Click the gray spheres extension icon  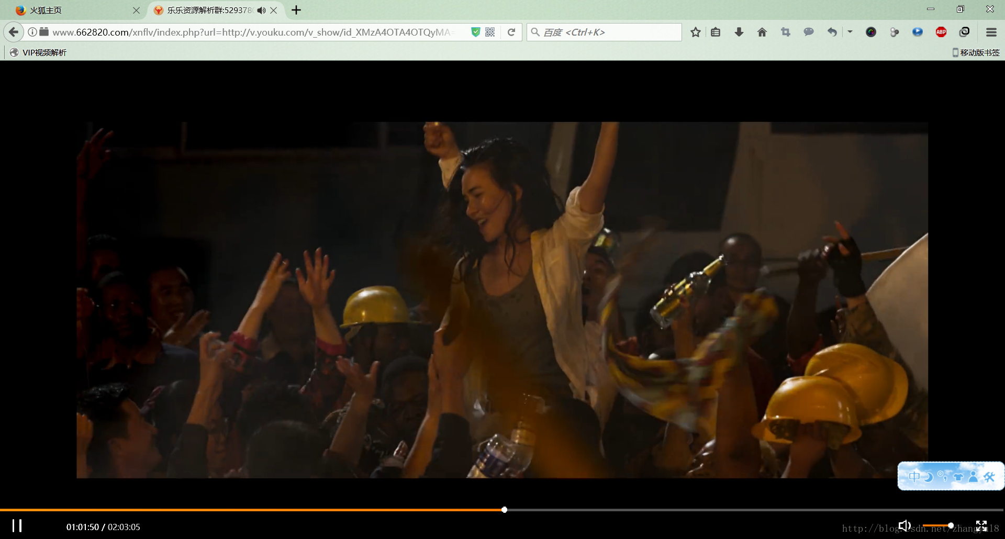coord(895,32)
